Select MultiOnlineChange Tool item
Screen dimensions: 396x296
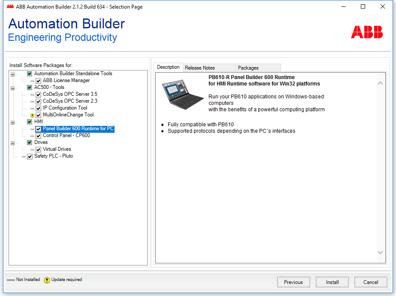68,115
